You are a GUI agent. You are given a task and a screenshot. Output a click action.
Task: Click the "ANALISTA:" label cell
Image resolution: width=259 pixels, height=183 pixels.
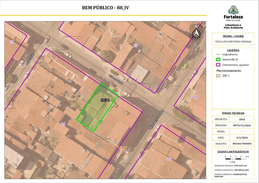tap(221, 144)
